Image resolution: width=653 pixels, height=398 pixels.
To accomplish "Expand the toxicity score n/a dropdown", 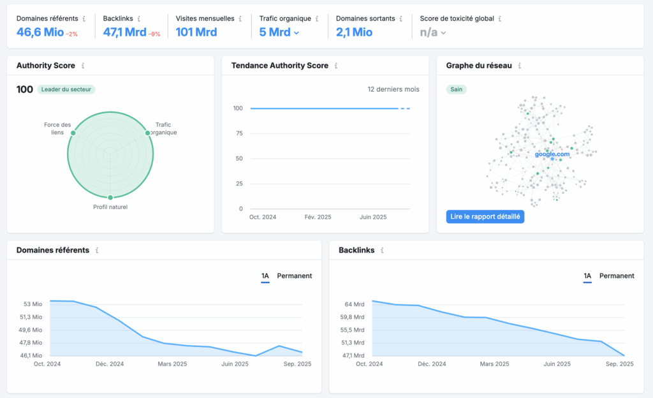I will pos(443,33).
